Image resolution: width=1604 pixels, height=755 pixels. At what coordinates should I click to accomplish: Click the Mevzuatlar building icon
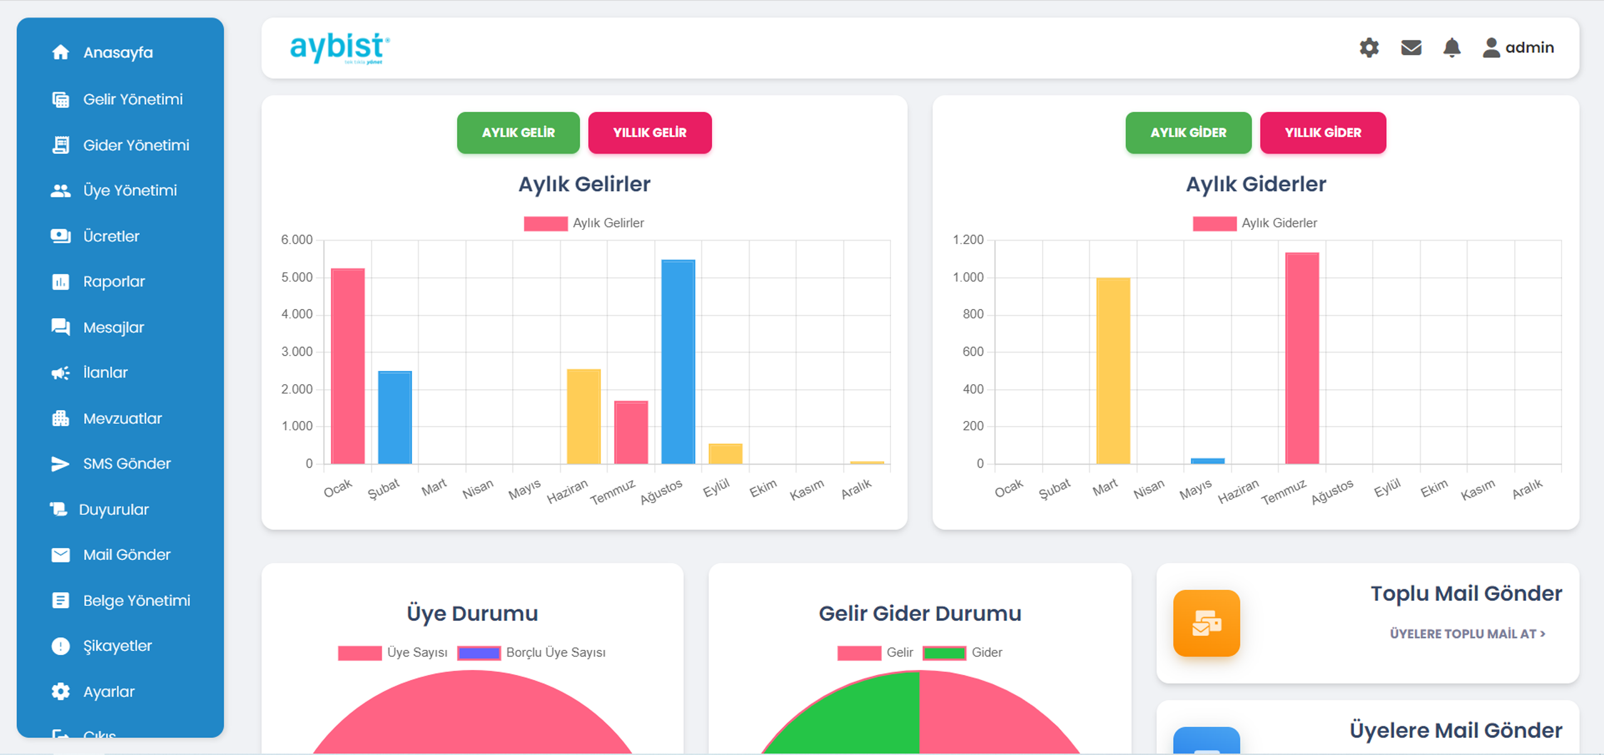60,418
